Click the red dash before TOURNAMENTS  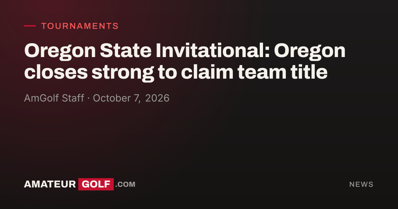[30, 26]
